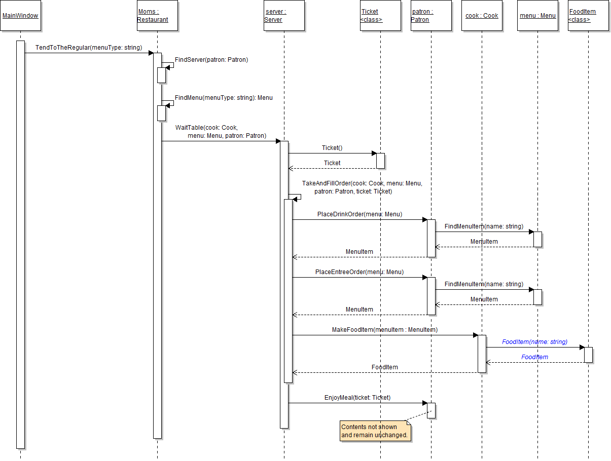Select the Ticket() constructor message label
Image resolution: width=611 pixels, height=461 pixels.
click(x=332, y=148)
